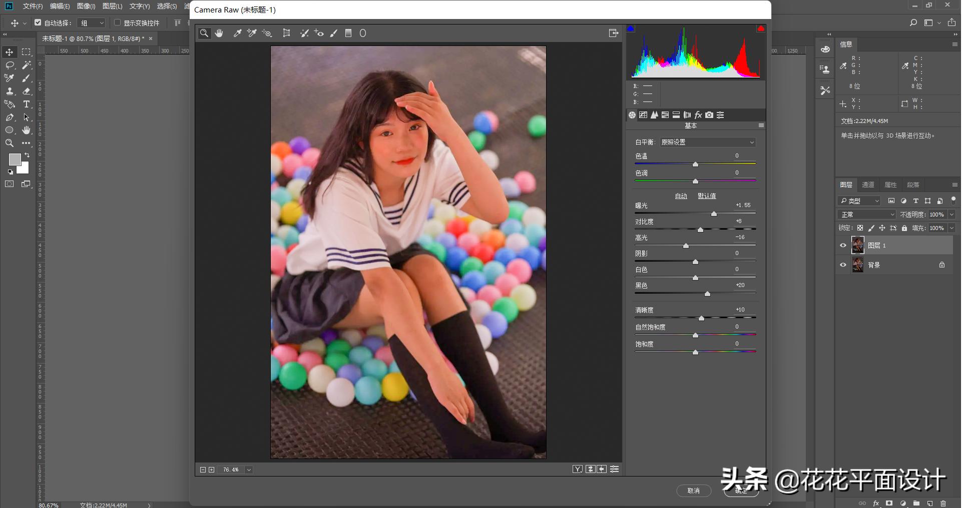
Task: Switch to the 通道 panel tab
Action: pyautogui.click(x=868, y=185)
